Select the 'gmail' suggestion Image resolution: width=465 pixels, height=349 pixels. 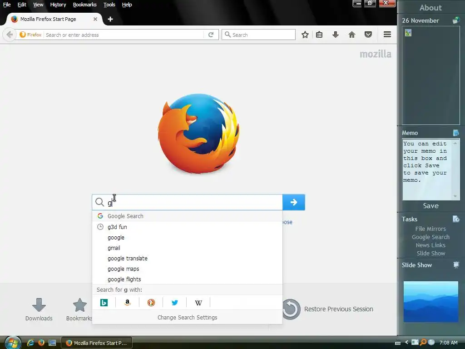point(187,248)
